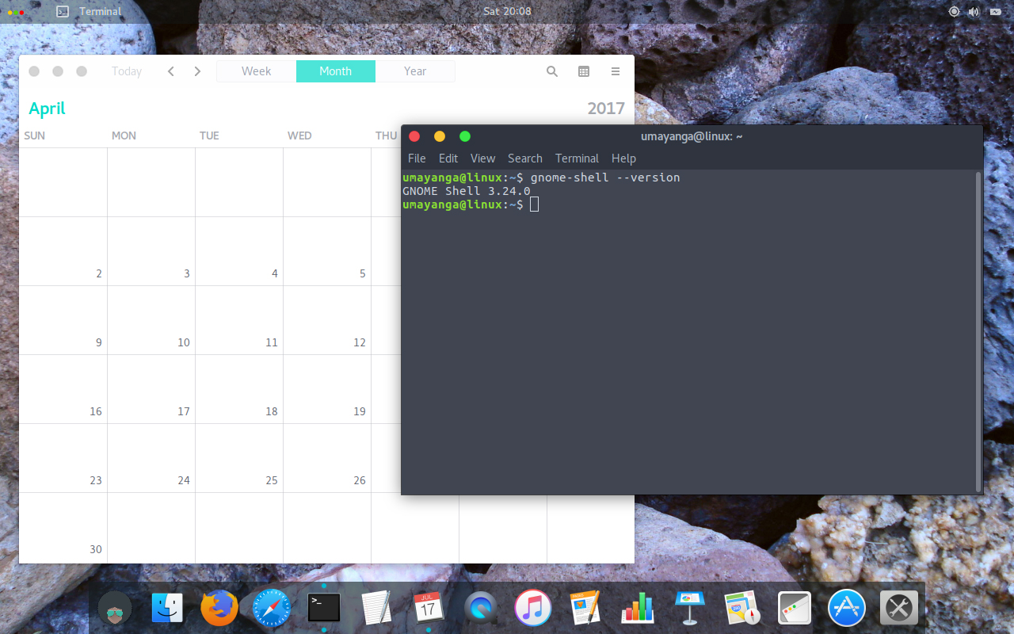1014x634 pixels.
Task: Click 'gnome-shell --version' command text
Action: coord(605,178)
